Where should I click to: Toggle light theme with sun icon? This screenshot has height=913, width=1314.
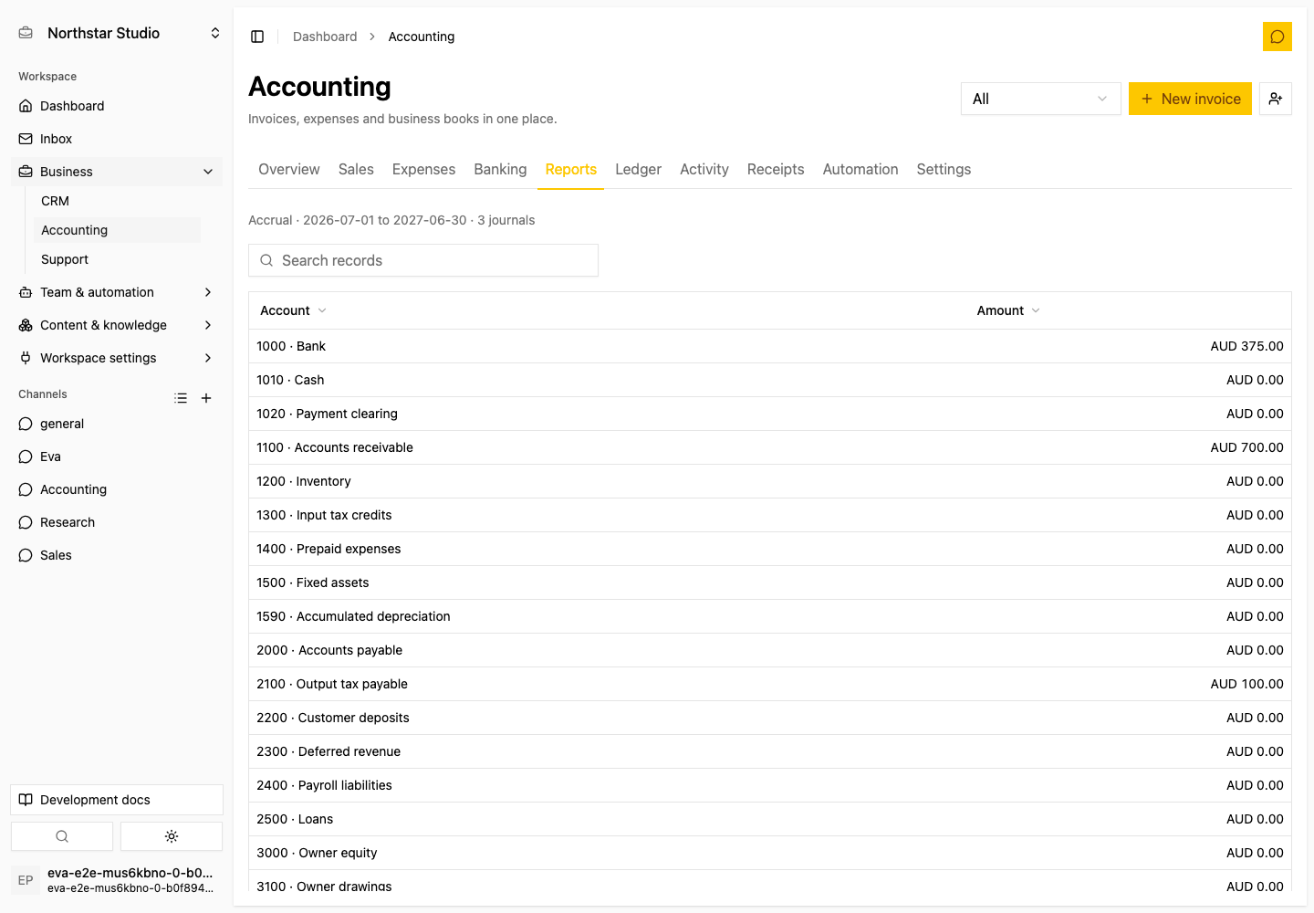click(x=172, y=836)
